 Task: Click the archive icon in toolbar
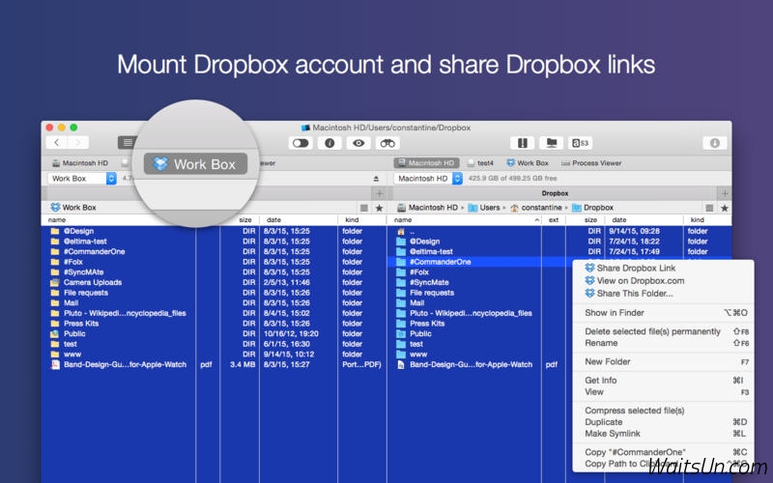(523, 143)
